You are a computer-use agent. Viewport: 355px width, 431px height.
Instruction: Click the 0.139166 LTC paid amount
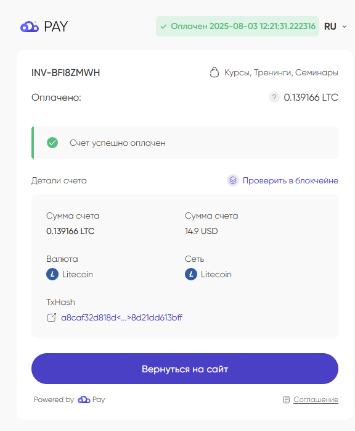(x=311, y=98)
